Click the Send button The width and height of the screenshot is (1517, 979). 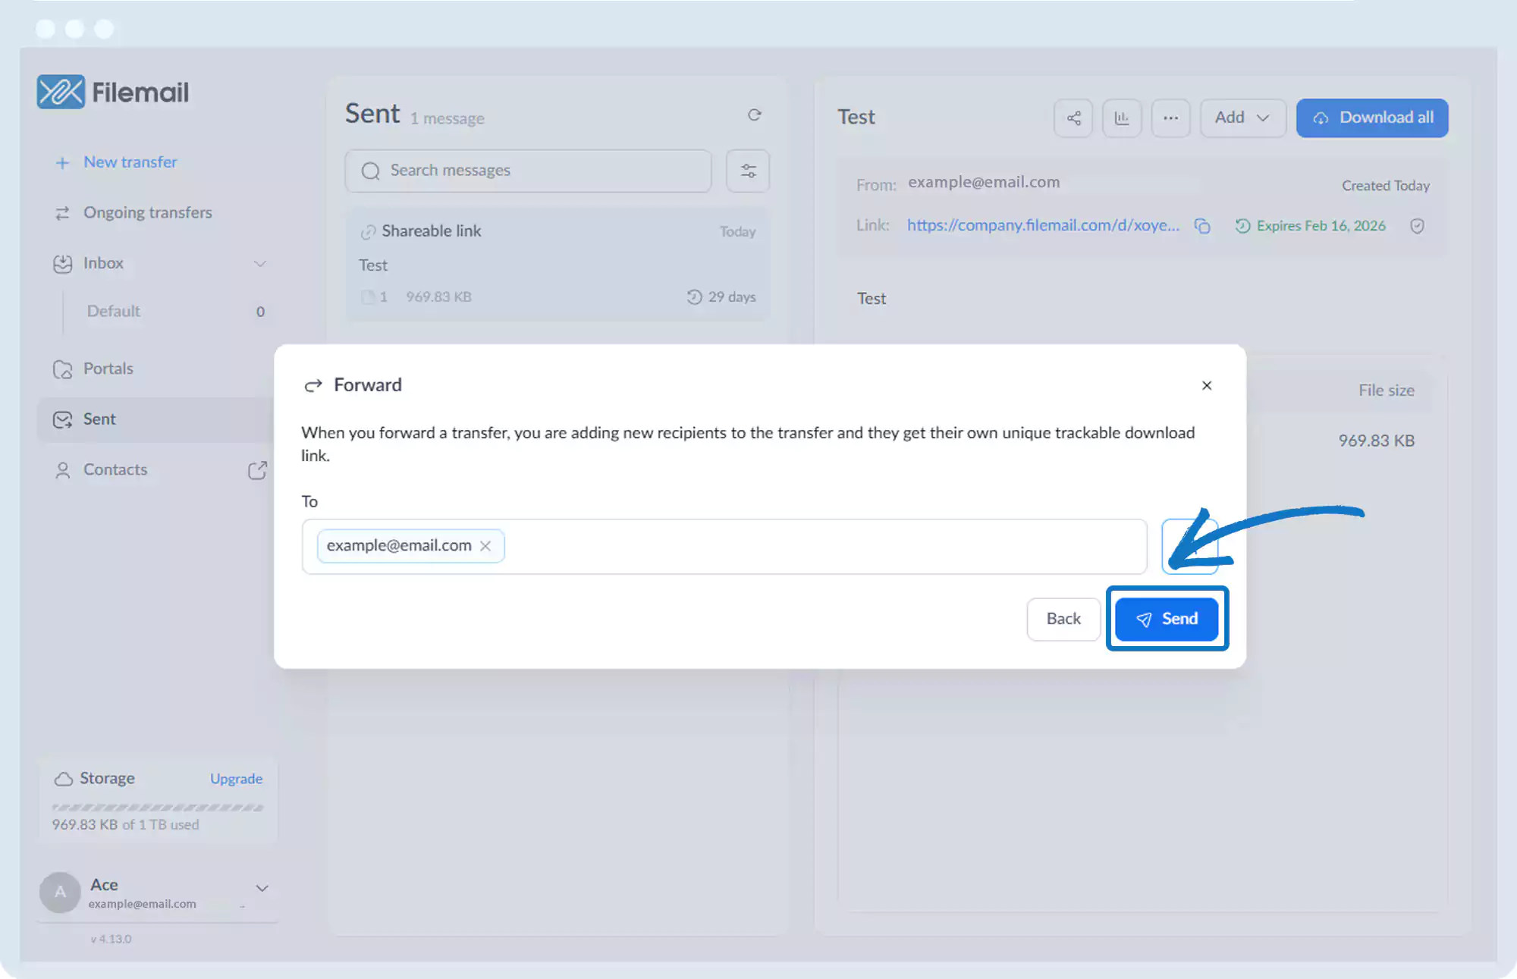coord(1167,619)
